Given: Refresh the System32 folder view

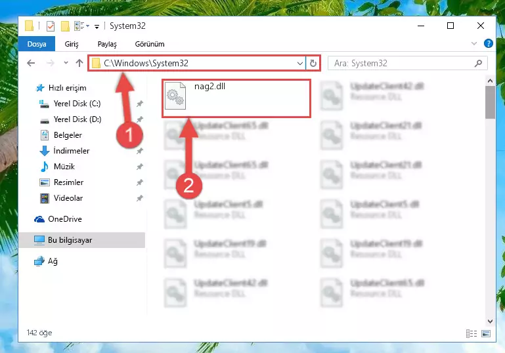Looking at the screenshot, I should pos(313,63).
